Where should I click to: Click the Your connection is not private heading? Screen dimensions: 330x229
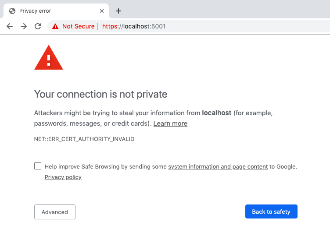click(x=100, y=94)
